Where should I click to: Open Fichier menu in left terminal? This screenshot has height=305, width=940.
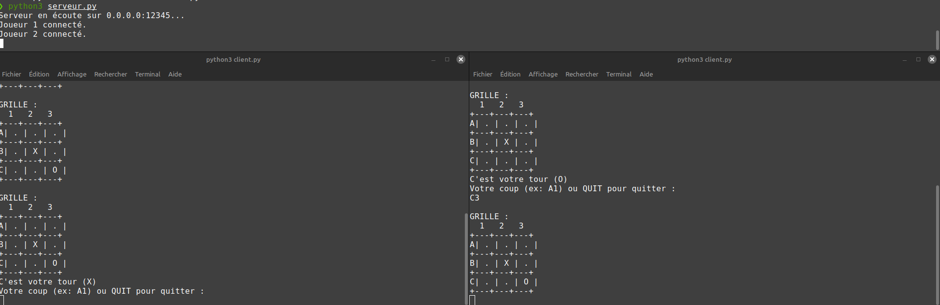pos(11,74)
